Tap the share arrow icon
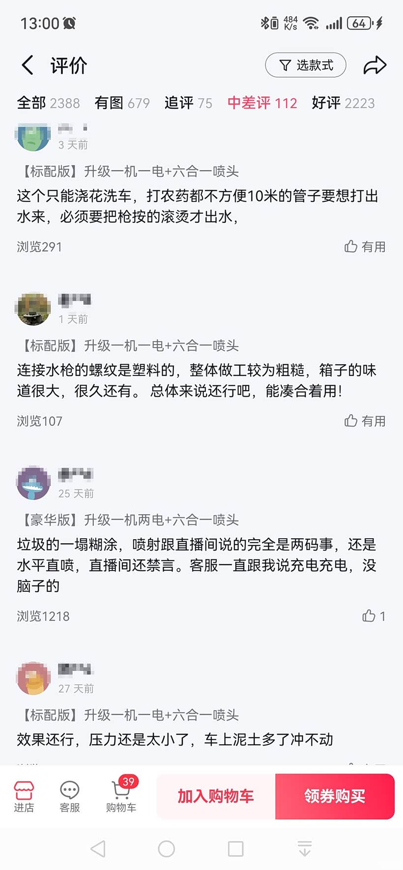Screen dimensions: 403x870 [x=374, y=65]
